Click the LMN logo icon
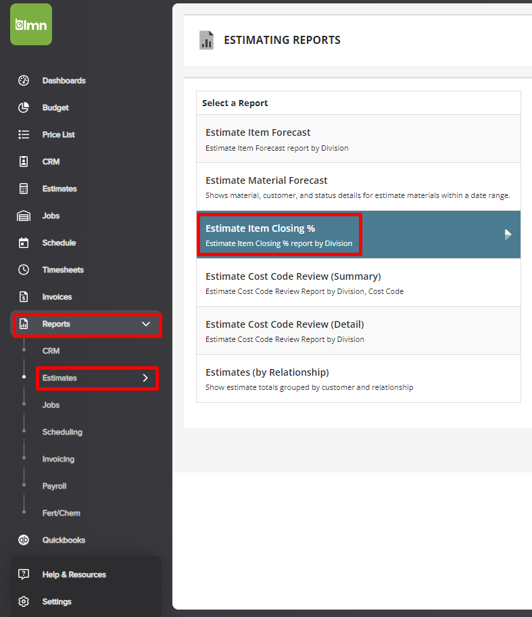This screenshot has width=532, height=617. [x=31, y=24]
